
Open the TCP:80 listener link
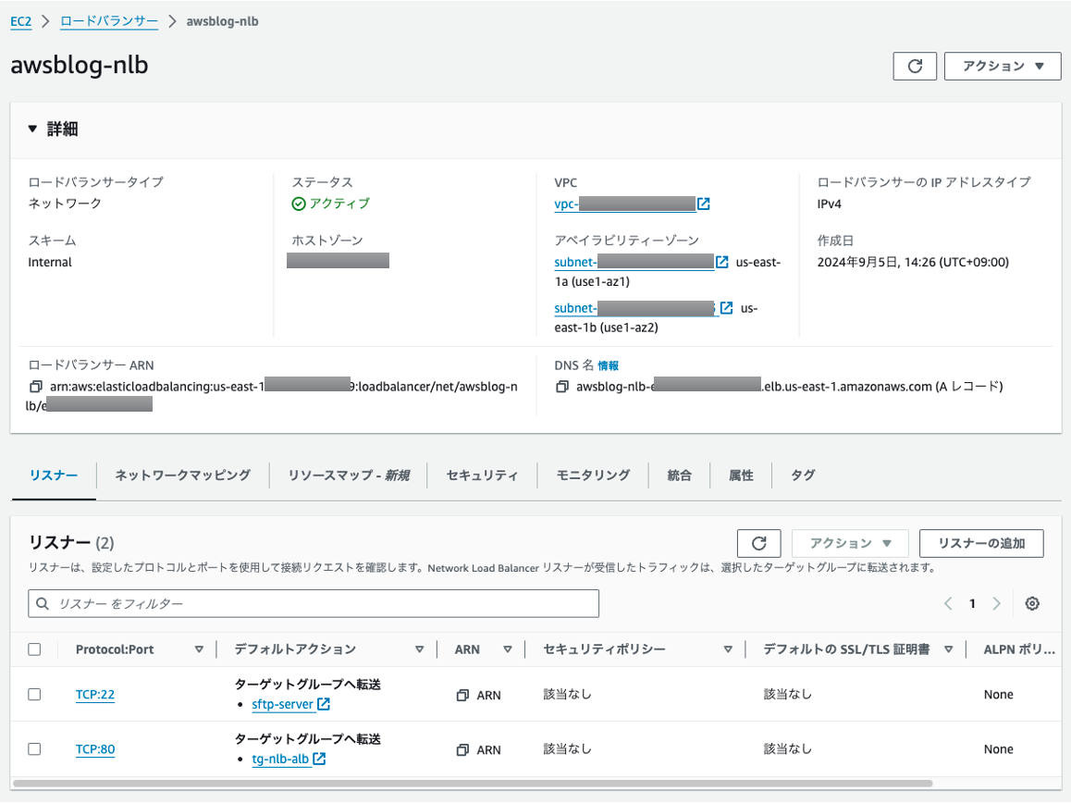95,749
